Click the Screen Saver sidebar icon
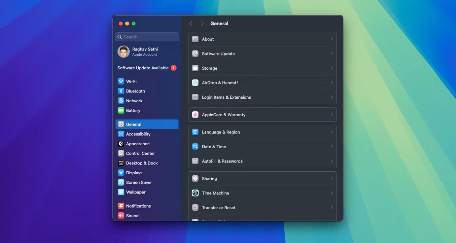This screenshot has width=456, height=243. (121, 182)
